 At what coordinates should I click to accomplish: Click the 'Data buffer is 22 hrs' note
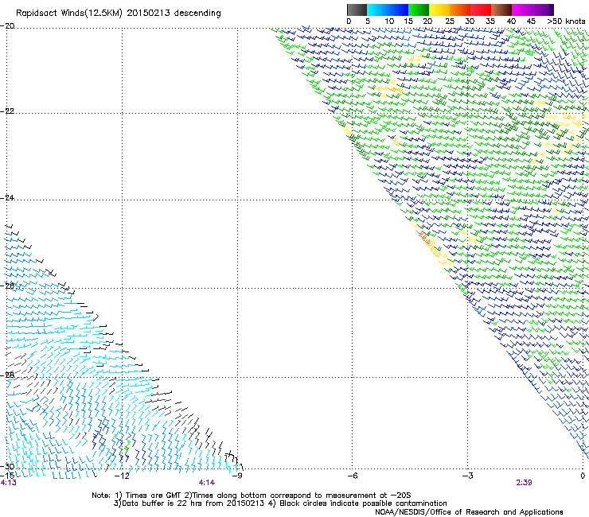point(280,503)
